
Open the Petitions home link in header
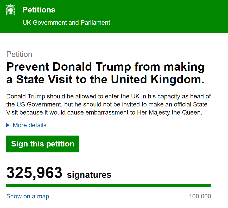(x=39, y=10)
